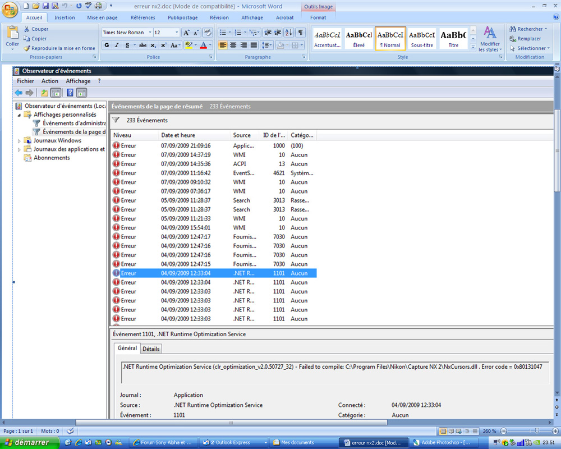This screenshot has height=449, width=561.
Task: Apply the yellow text highlight color
Action: (188, 45)
